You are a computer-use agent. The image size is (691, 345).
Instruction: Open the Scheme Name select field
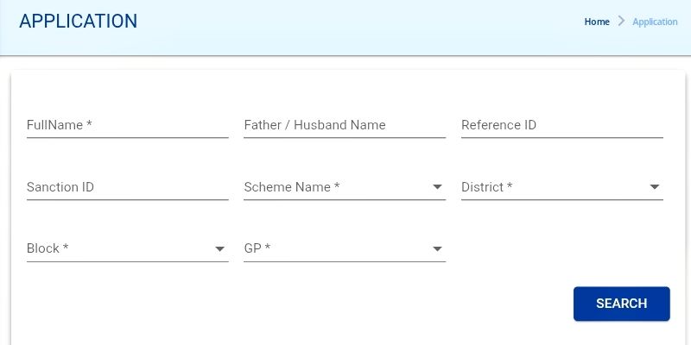point(335,187)
